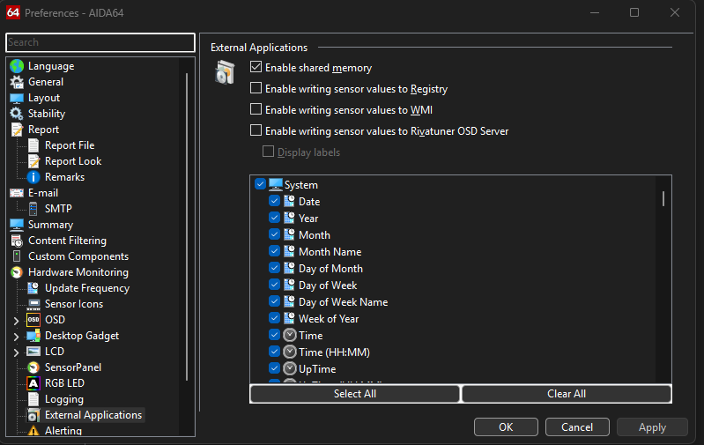Screen dimensions: 704x445
Task: Expand the LCD tree node
Action: coord(16,352)
